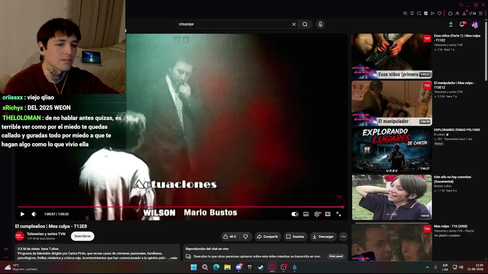Click the browser pin icon

pyautogui.click(x=412, y=13)
